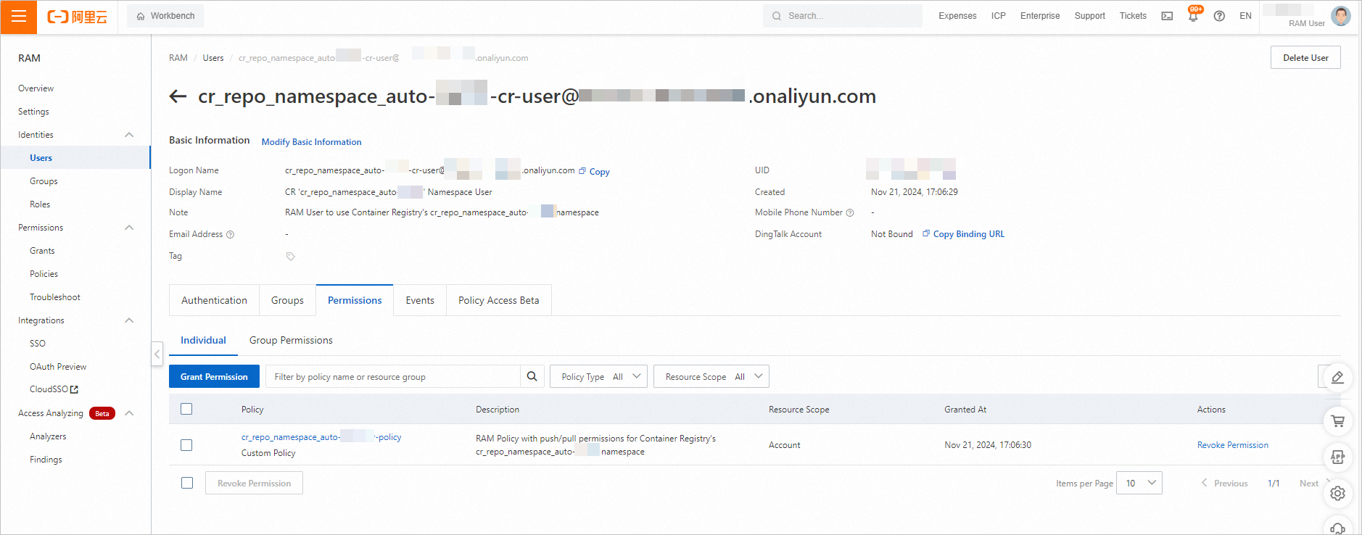Tick the cr_repo_namespace policy row checkbox

click(x=186, y=445)
